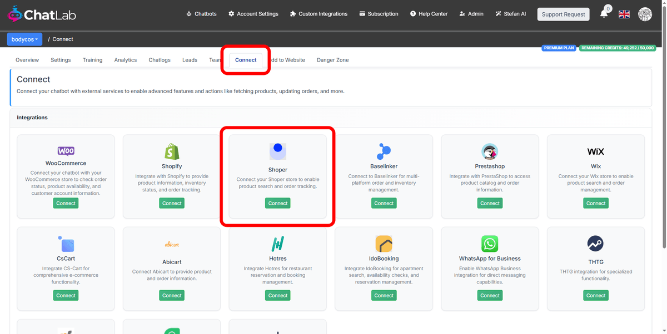This screenshot has width=667, height=334.
Task: Click the British flag language selector
Action: [x=624, y=14]
